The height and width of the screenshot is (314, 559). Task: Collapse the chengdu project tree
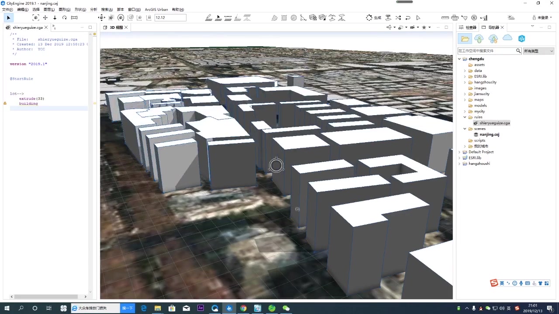[459, 59]
